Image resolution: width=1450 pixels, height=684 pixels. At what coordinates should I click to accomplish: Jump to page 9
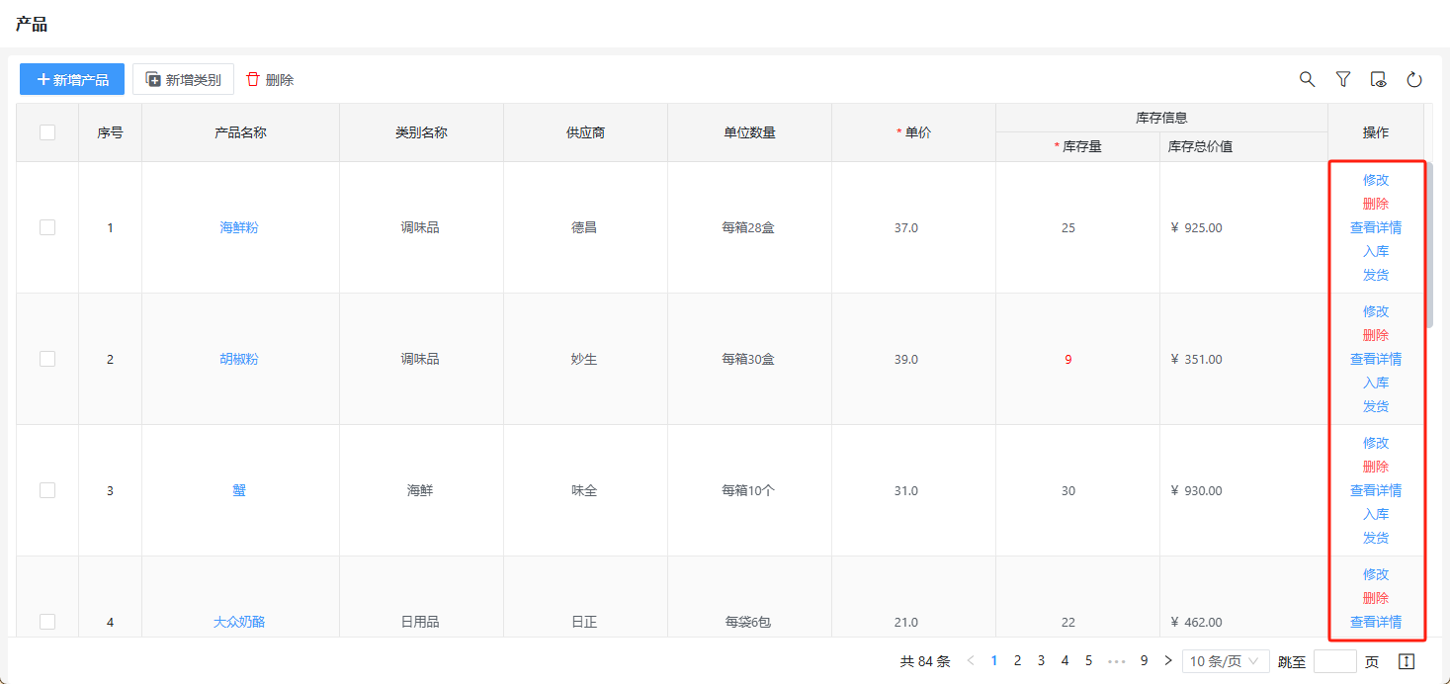[x=1144, y=660]
